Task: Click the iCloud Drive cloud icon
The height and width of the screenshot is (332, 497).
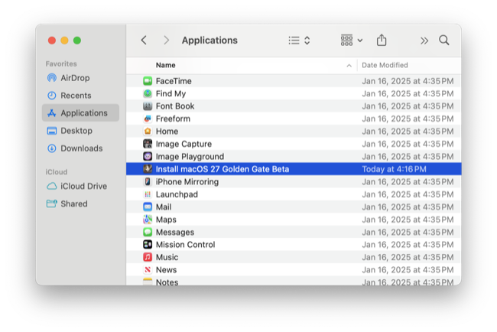Action: coord(52,186)
